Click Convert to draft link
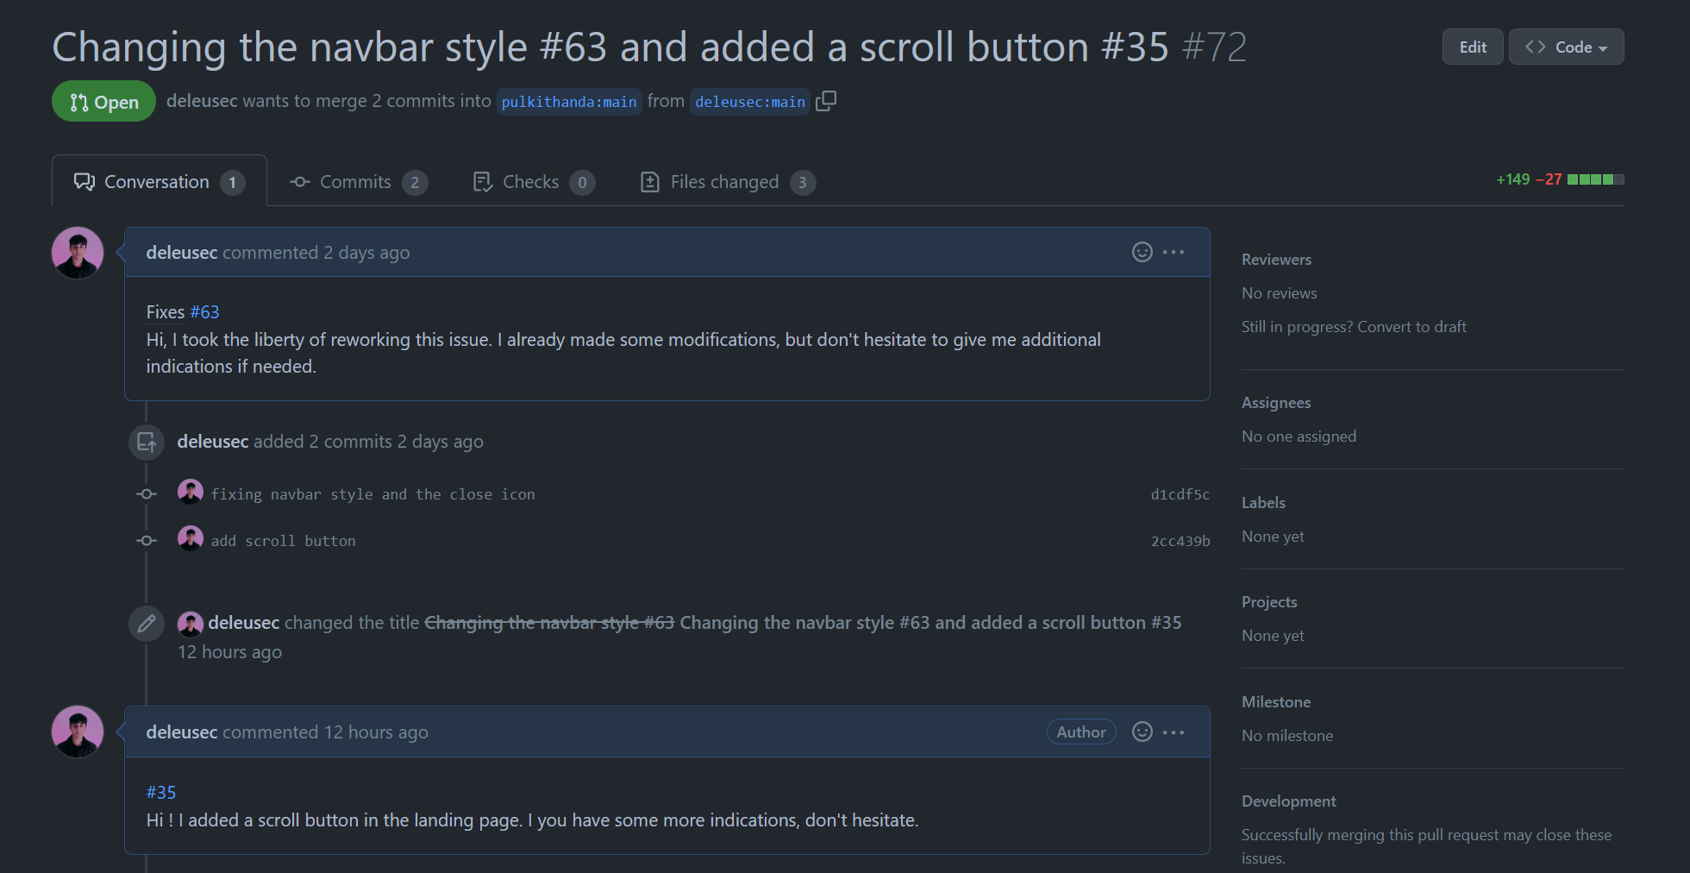Viewport: 1690px width, 873px height. click(x=1411, y=327)
